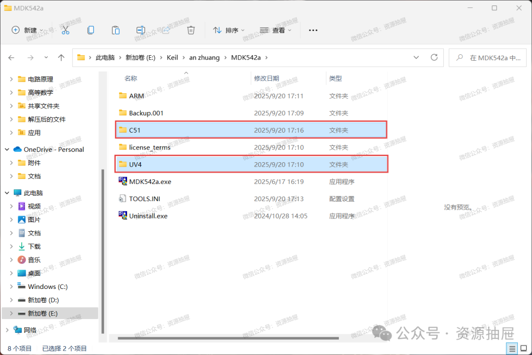532x355 pixels.
Task: Open 附件 under OneDrive
Action: coord(34,163)
